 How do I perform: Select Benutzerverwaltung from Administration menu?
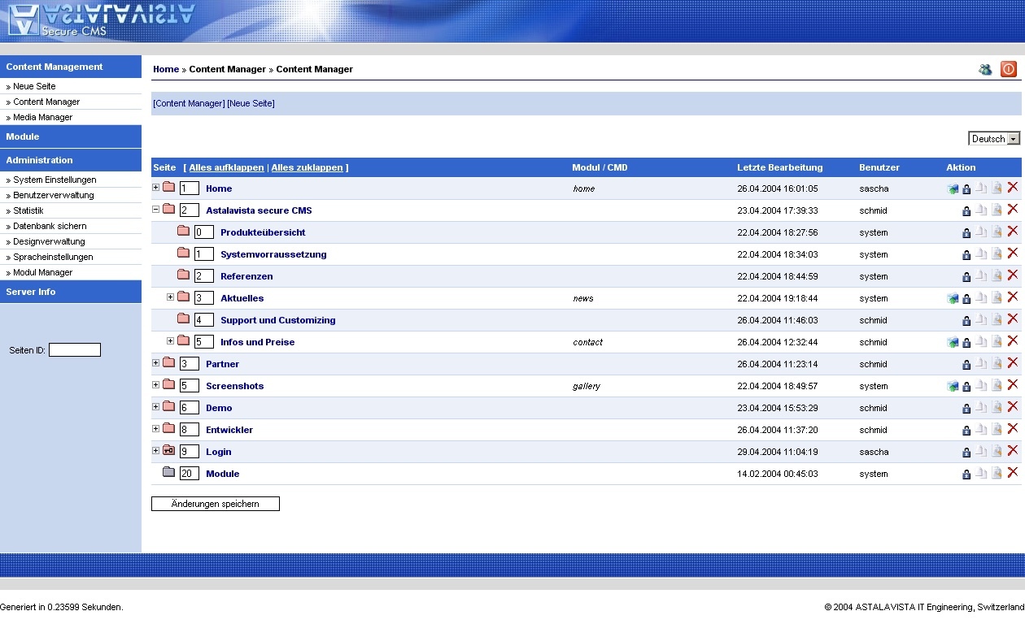click(54, 195)
